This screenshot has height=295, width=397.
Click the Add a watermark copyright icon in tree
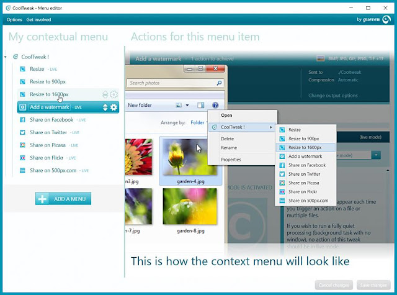[x=22, y=107]
